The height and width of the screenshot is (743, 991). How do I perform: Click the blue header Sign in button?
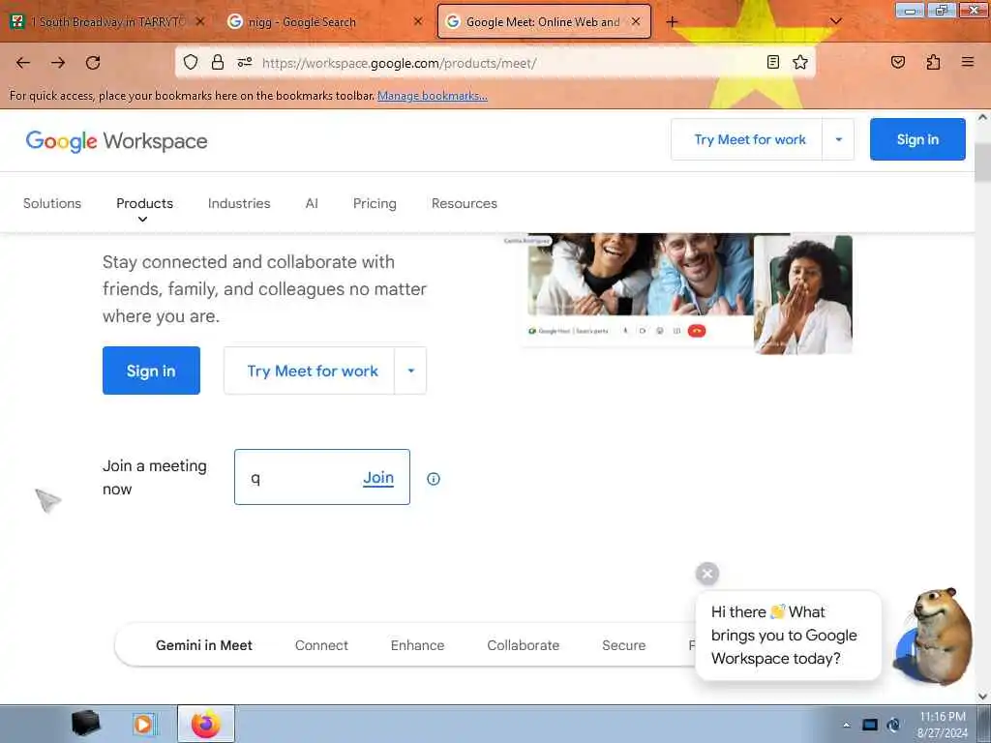pyautogui.click(x=917, y=139)
